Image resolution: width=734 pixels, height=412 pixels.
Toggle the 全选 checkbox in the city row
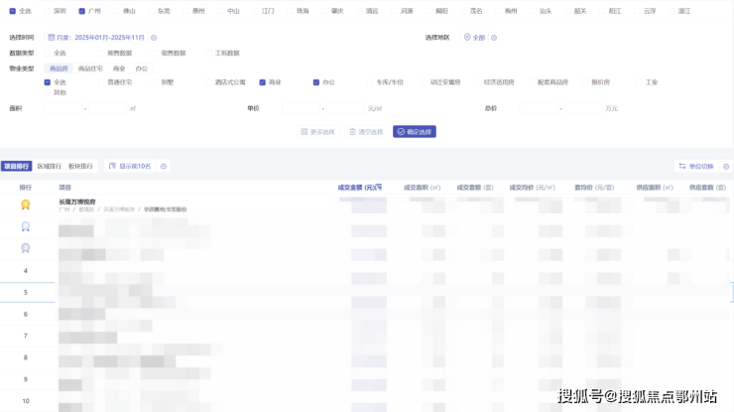coord(13,11)
